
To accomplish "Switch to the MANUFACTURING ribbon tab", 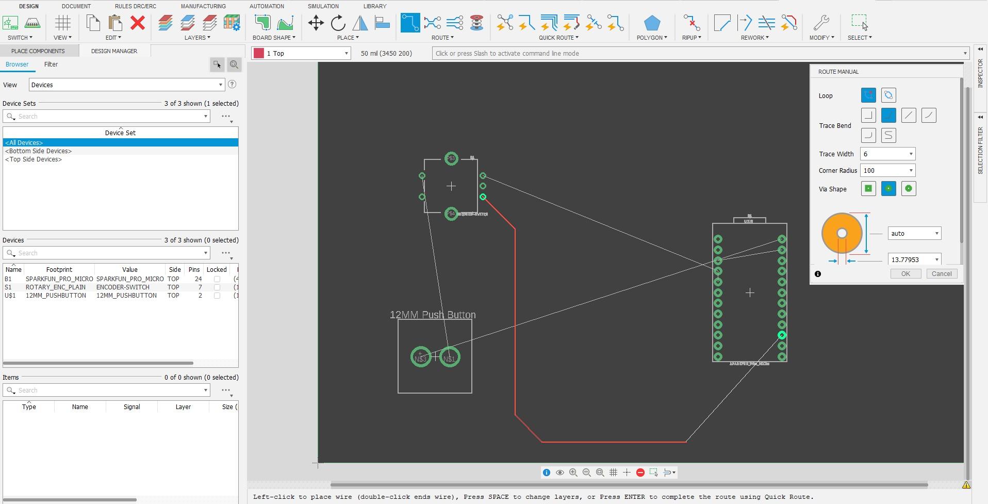I will pos(203,6).
